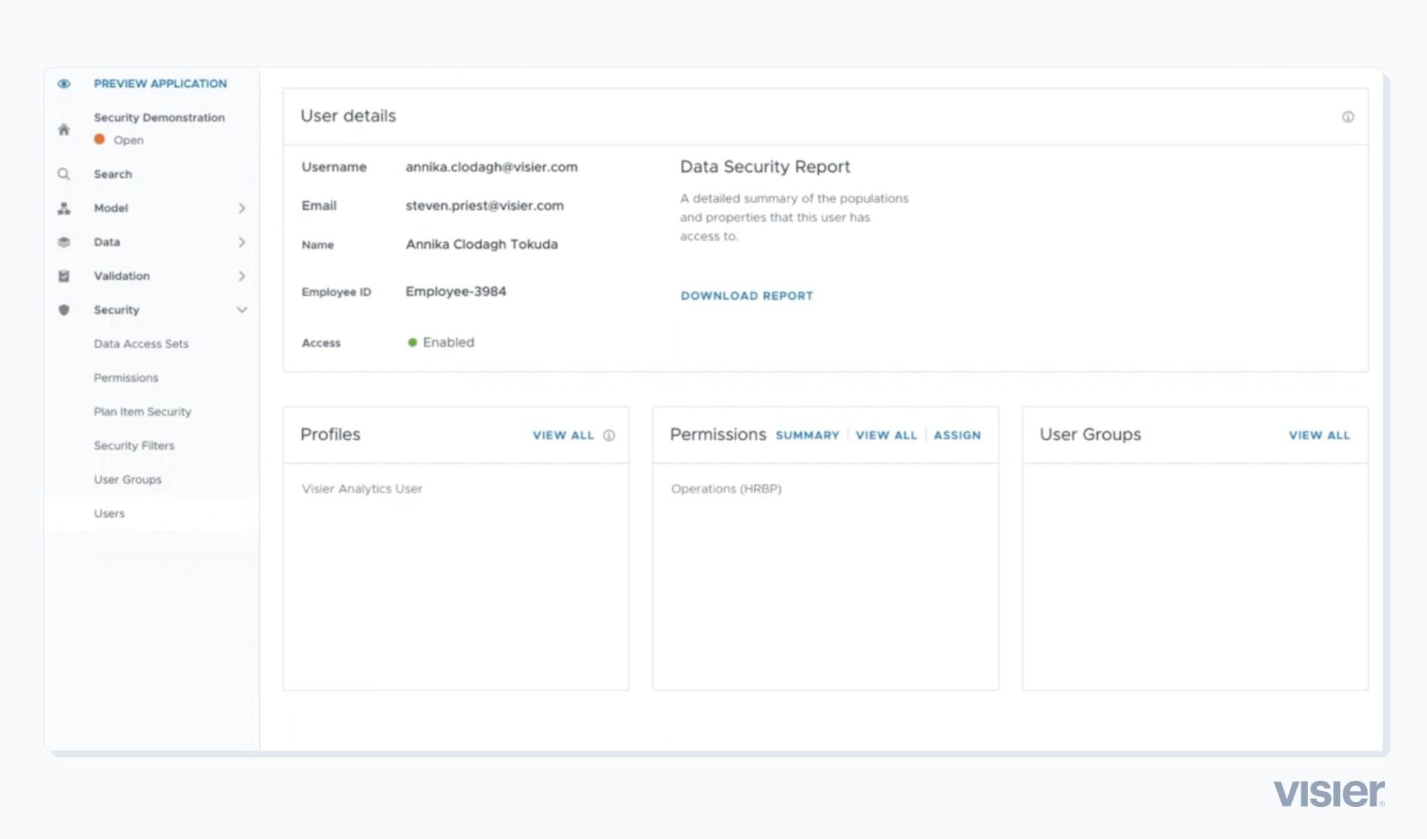Screen dimensions: 1427x839
Task: Click the name Annika Clodagh Tokuda
Action: tap(482, 245)
